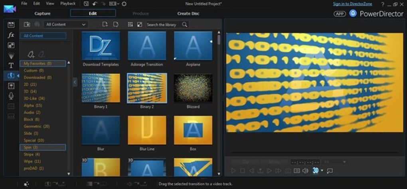
Task: Click the stop preview button
Action: click(x=242, y=171)
